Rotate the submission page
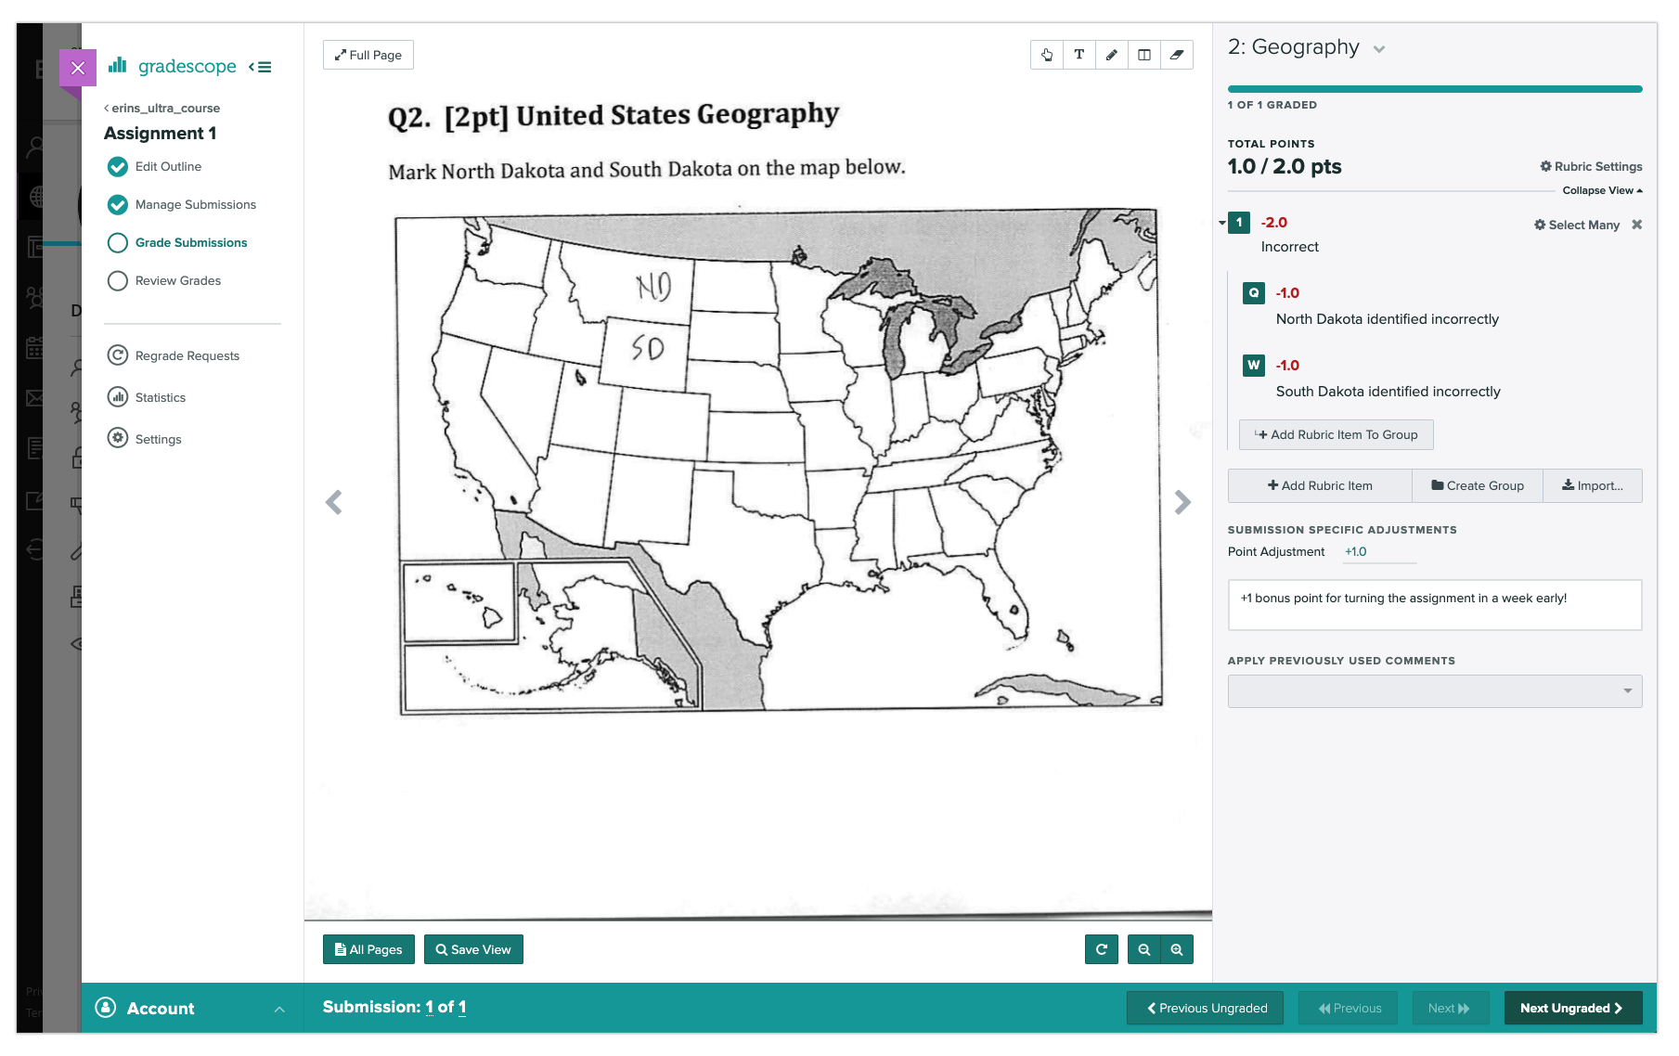The image size is (1679, 1056). click(1102, 949)
